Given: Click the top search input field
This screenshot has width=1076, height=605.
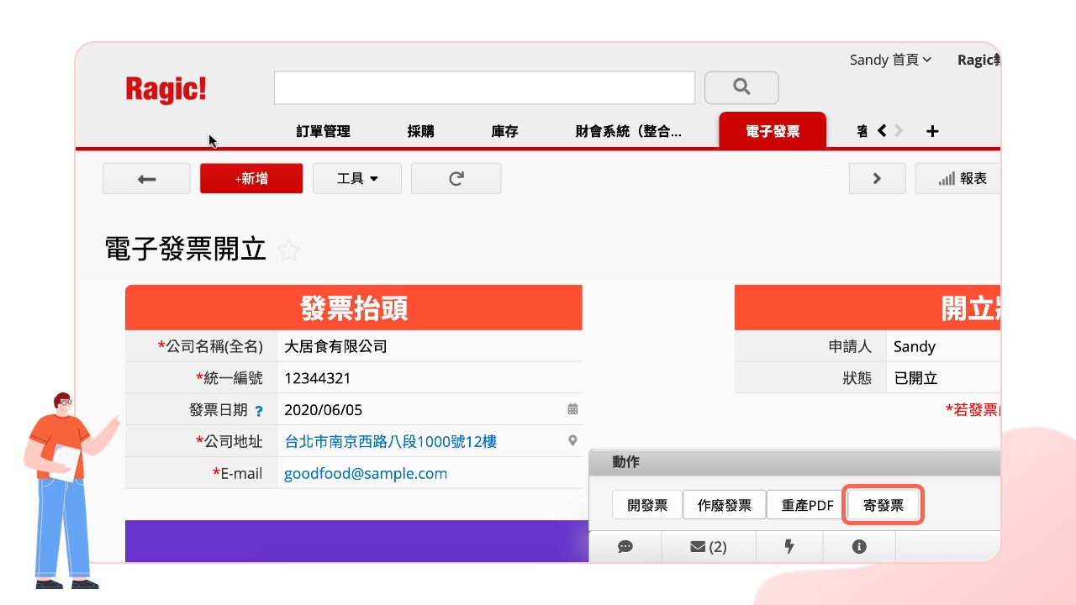Looking at the screenshot, I should pos(484,87).
